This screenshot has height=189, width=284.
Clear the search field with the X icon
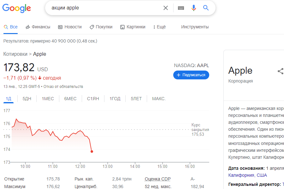[166, 8]
